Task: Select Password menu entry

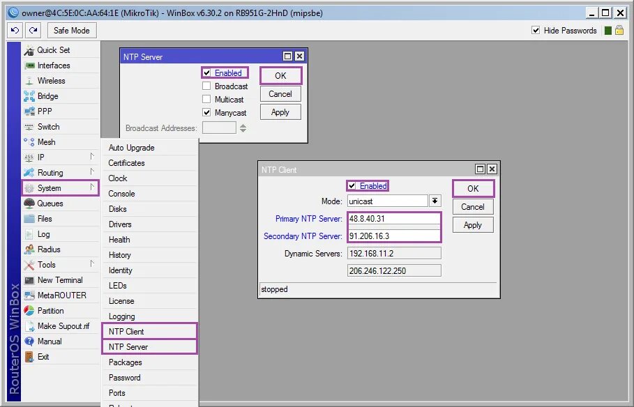Action: pyautogui.click(x=149, y=378)
